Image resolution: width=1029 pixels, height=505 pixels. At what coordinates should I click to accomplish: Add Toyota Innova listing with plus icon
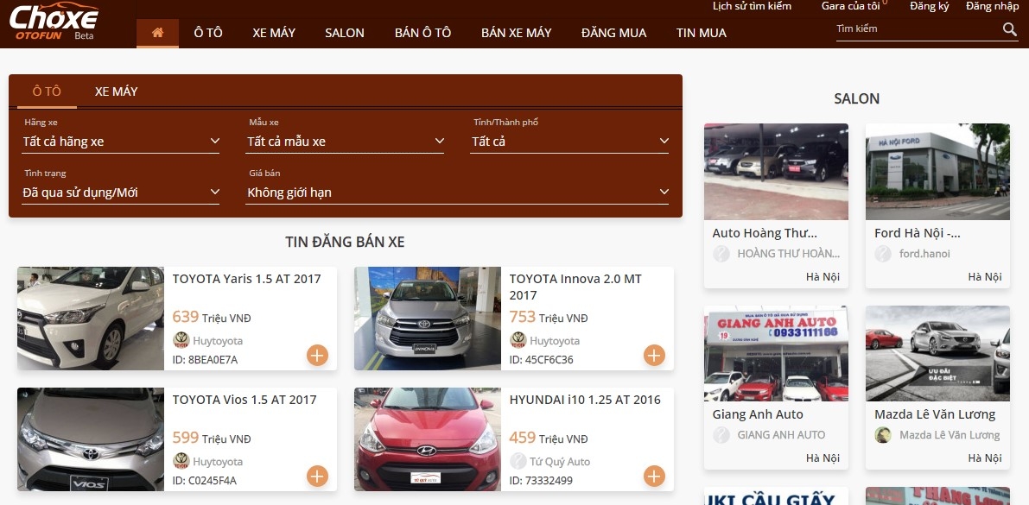[654, 356]
